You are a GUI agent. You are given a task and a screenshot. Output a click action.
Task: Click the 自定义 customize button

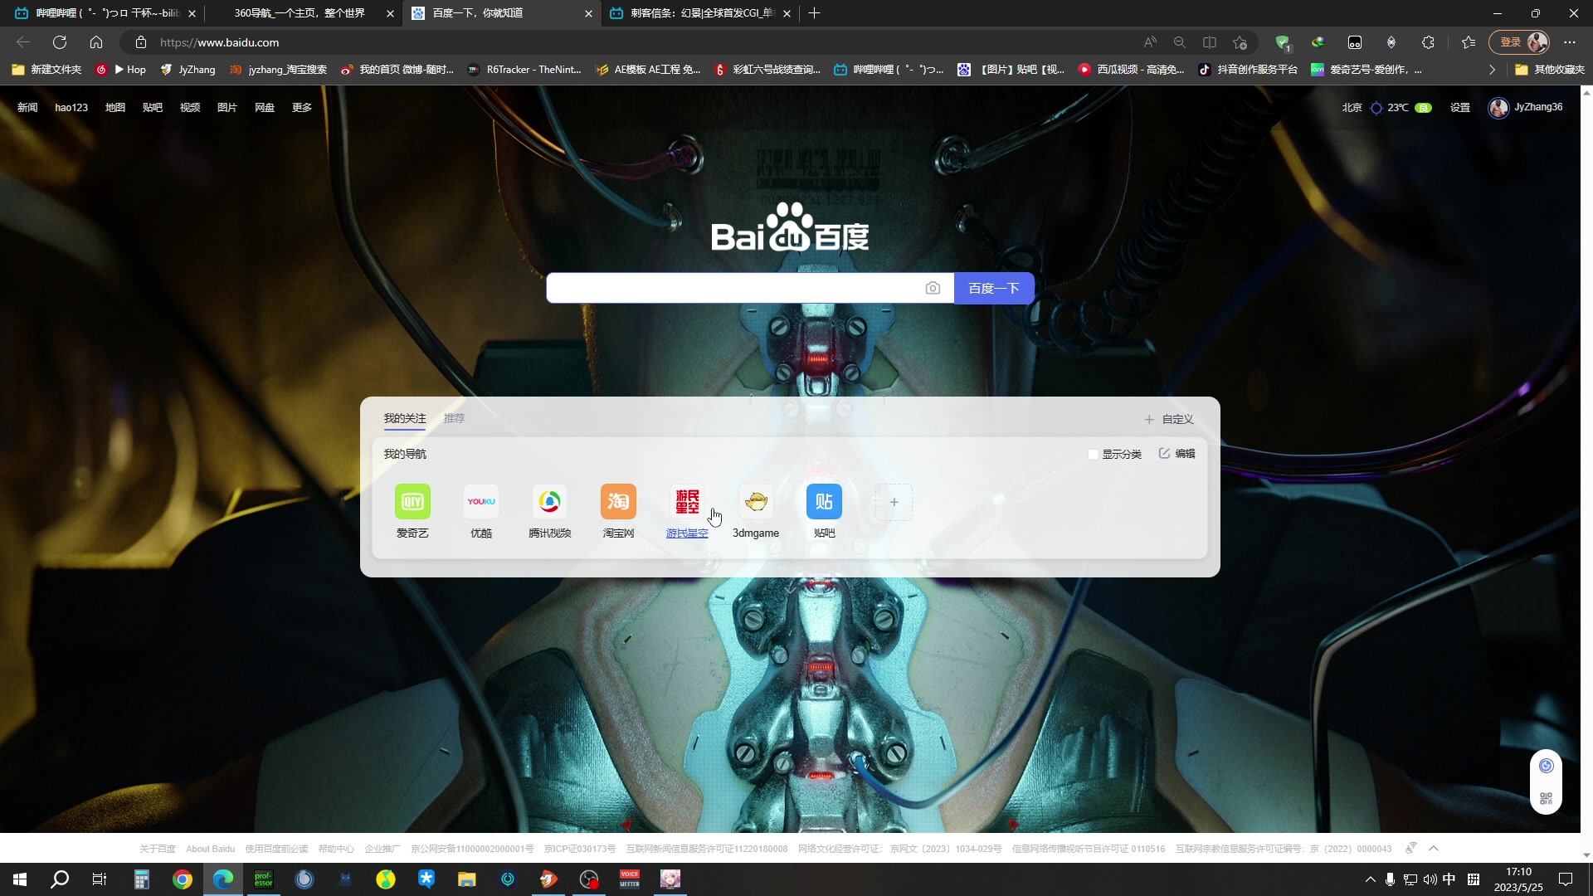click(x=1169, y=420)
